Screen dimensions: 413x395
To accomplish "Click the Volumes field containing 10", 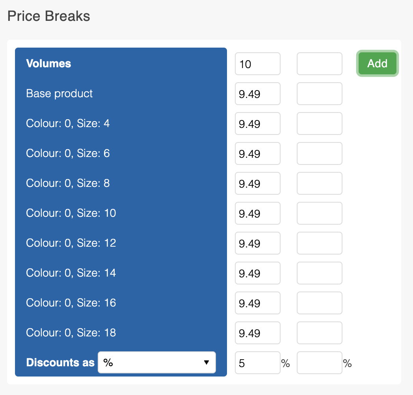I will [x=257, y=64].
